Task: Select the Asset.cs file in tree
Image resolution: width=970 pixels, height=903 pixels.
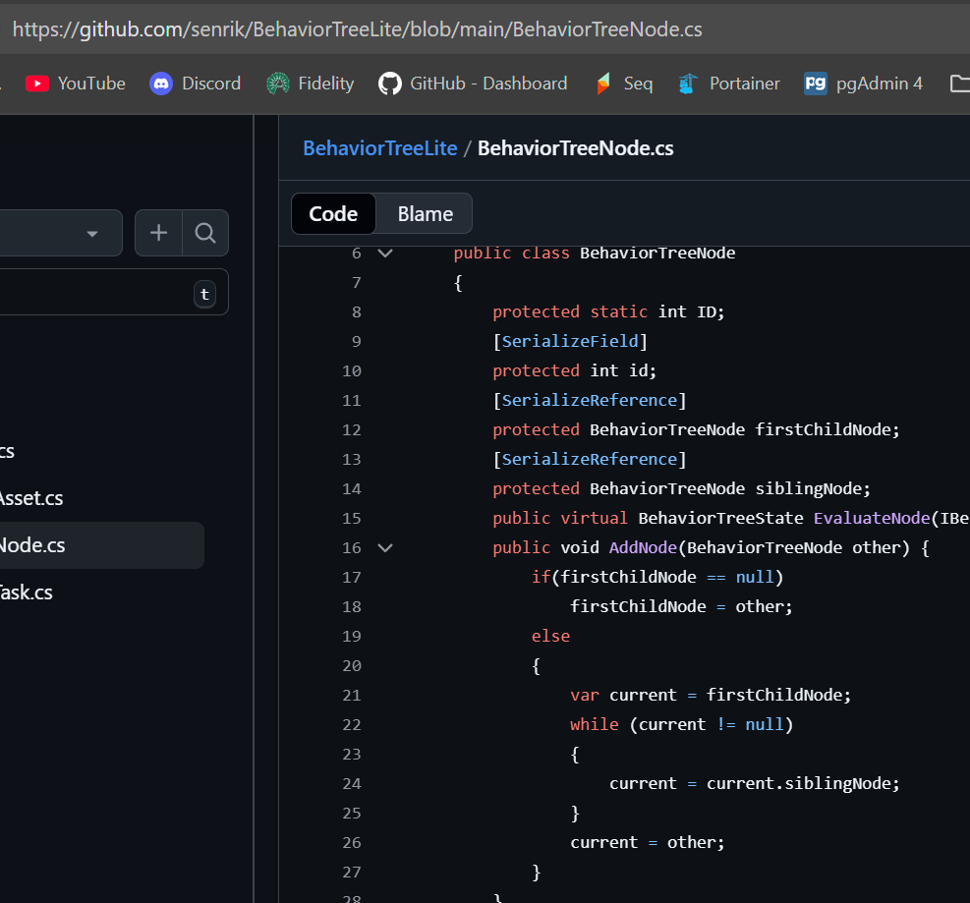Action: click(31, 498)
